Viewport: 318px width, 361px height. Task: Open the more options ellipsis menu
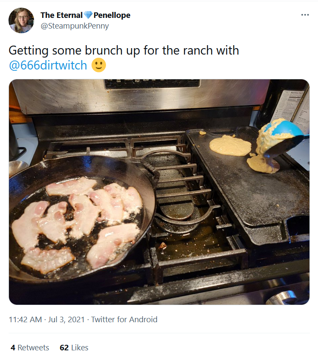click(305, 15)
